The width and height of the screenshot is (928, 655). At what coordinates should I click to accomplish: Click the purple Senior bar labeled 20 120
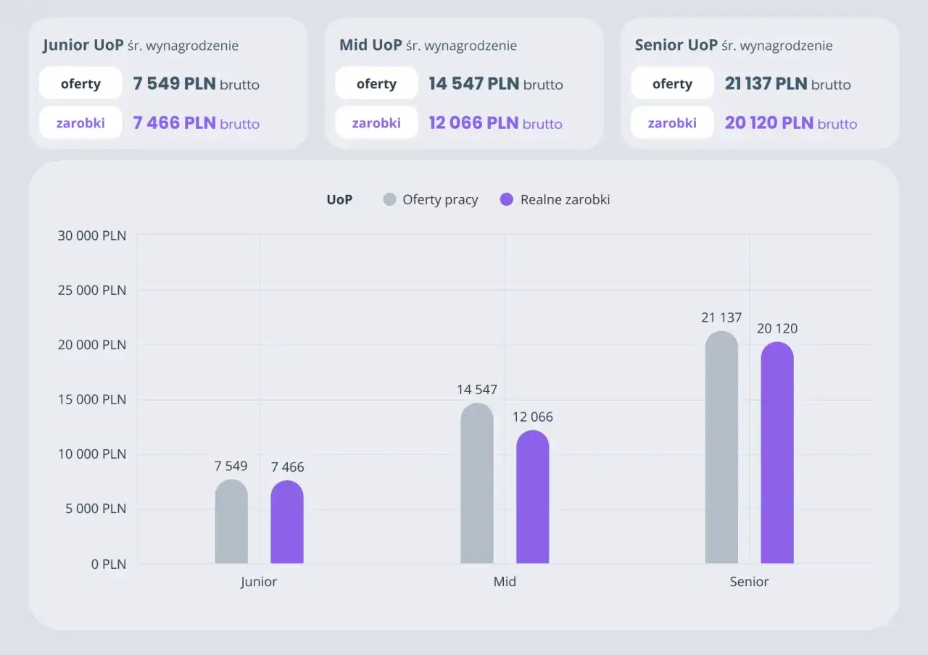777,454
